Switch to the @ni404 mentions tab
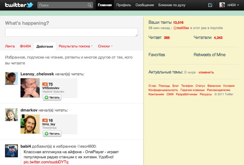The width and height of the screenshot is (244, 165). [x=25, y=46]
